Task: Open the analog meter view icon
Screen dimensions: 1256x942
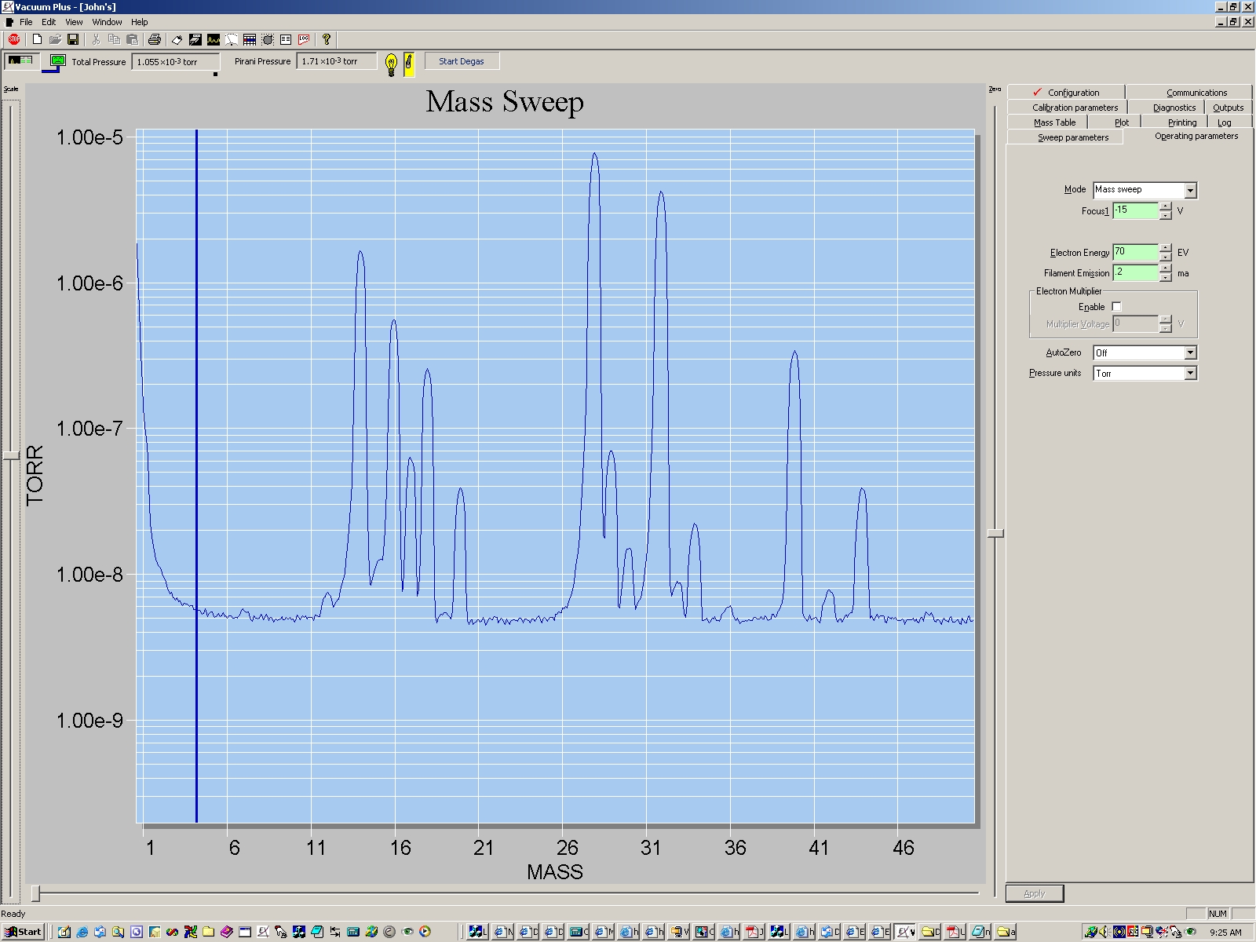Action: (232, 39)
